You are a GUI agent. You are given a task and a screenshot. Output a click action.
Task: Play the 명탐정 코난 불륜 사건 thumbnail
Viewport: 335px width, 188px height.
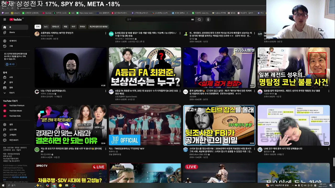coord(294,67)
